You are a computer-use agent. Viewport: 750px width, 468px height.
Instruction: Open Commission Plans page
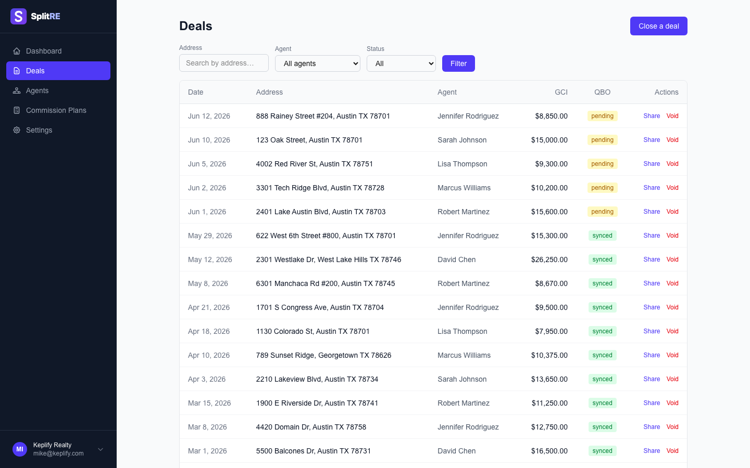point(58,110)
